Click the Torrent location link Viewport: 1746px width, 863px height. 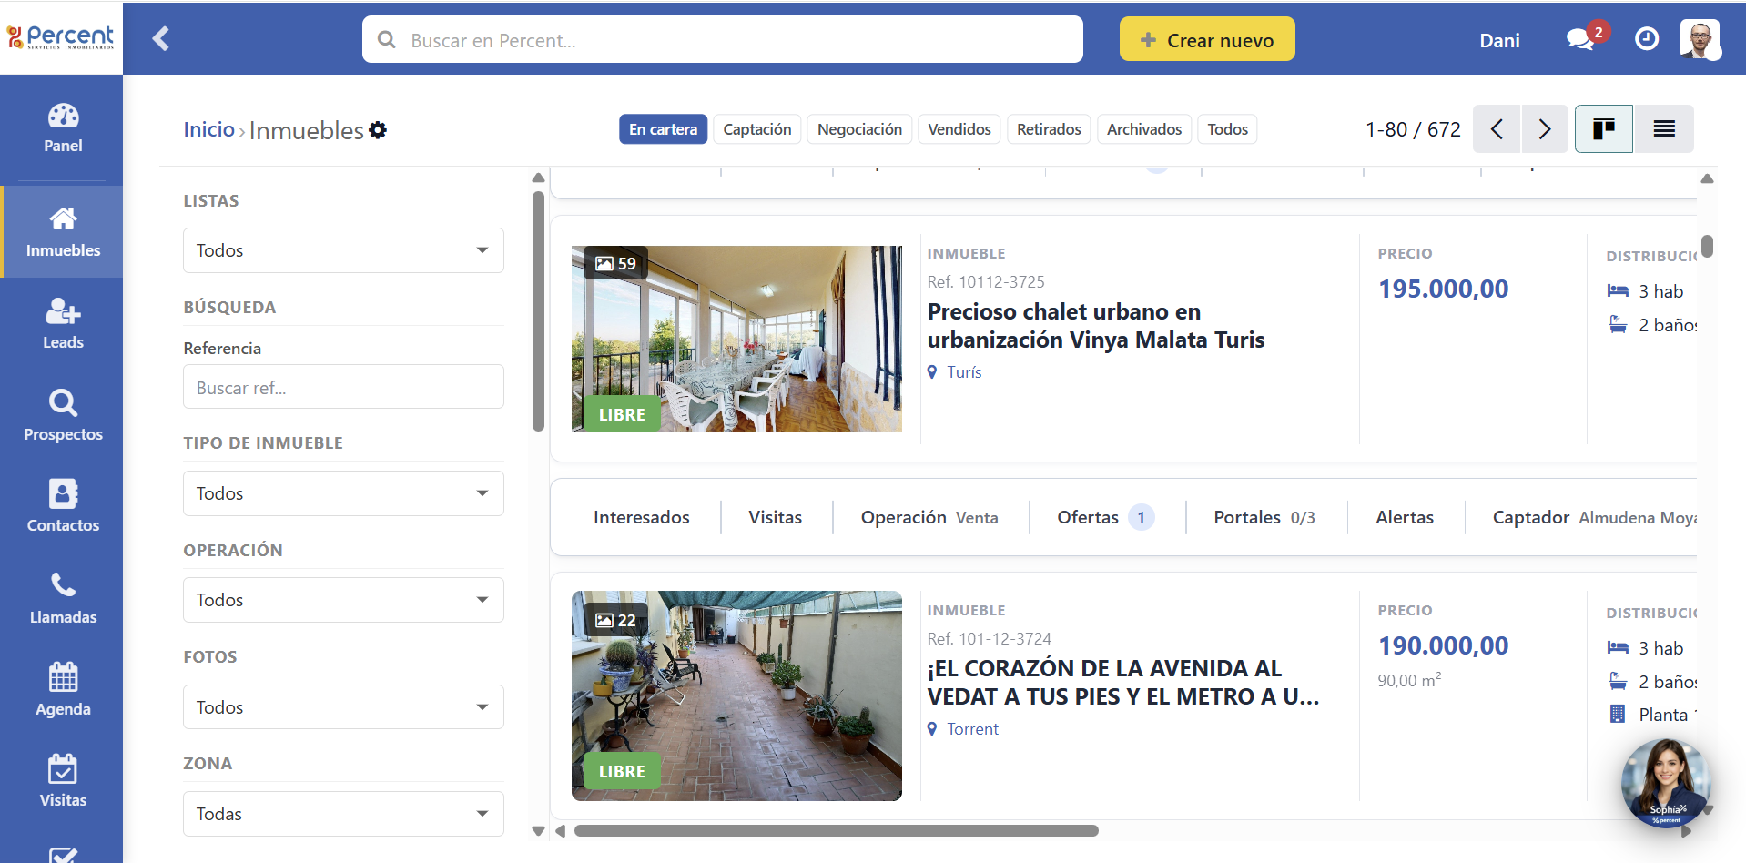(972, 729)
